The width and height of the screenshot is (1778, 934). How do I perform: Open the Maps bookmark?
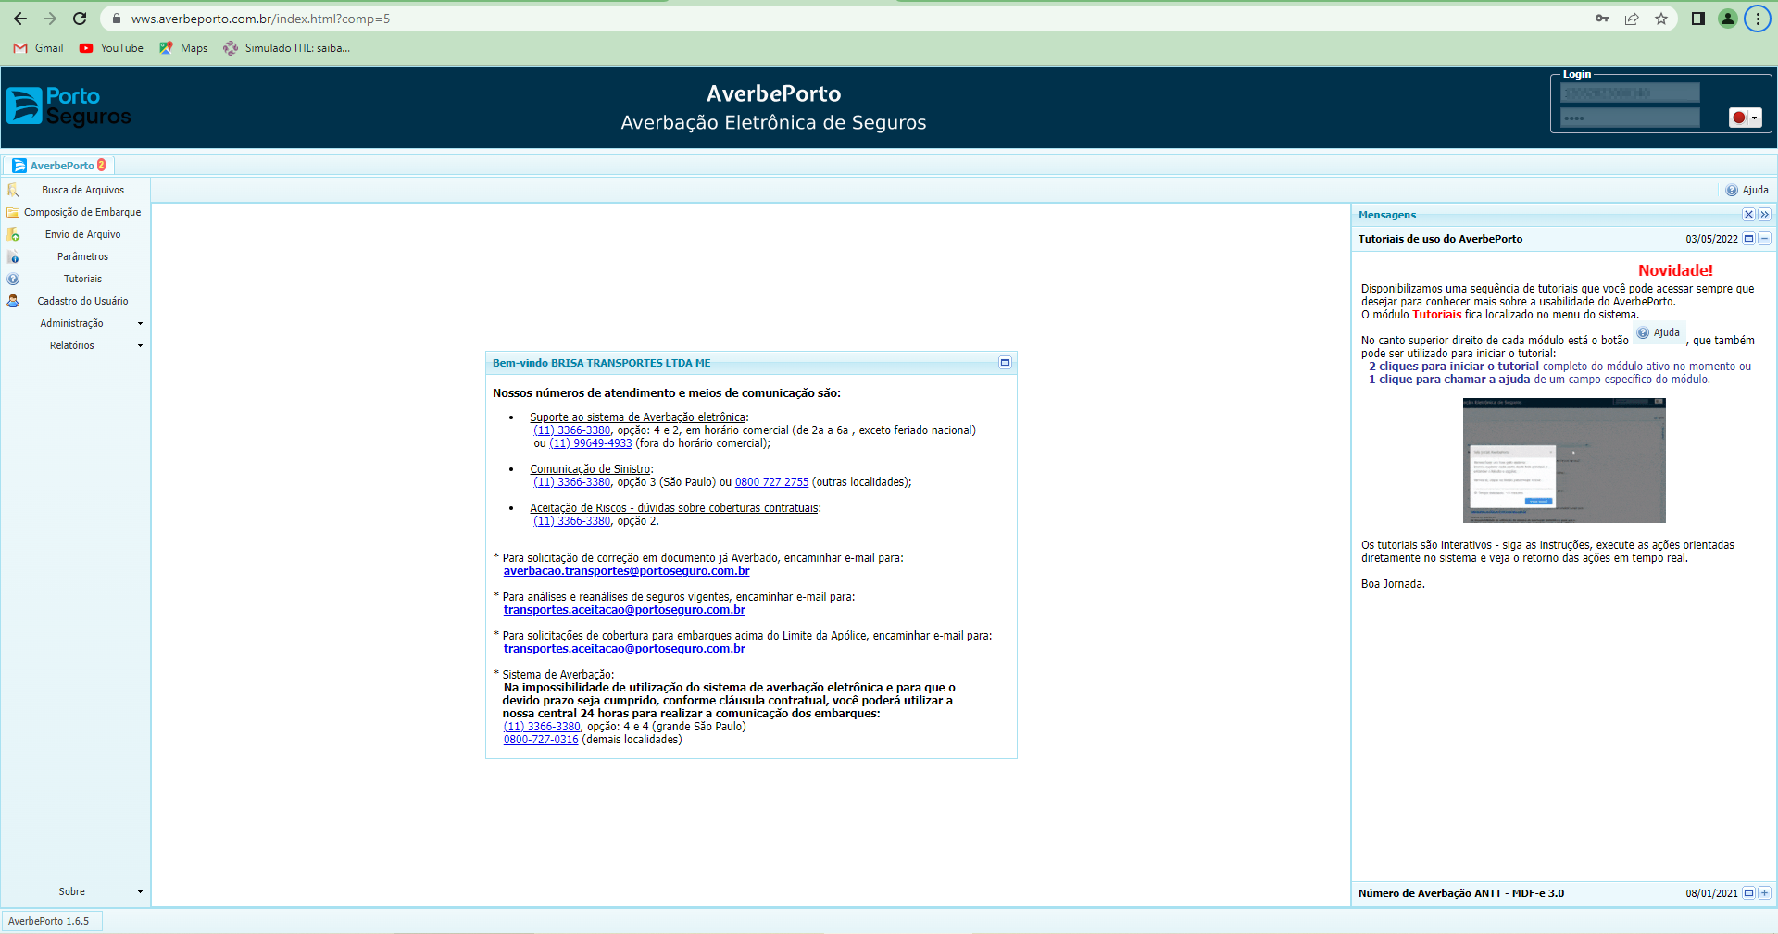183,48
